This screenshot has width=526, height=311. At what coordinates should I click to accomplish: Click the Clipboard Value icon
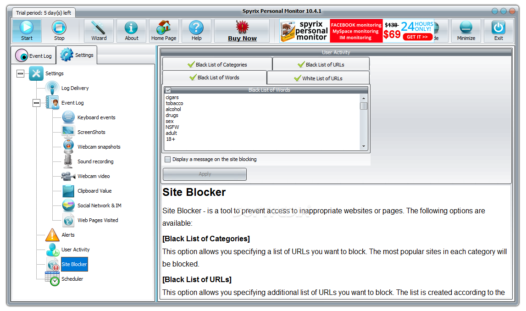click(x=68, y=191)
